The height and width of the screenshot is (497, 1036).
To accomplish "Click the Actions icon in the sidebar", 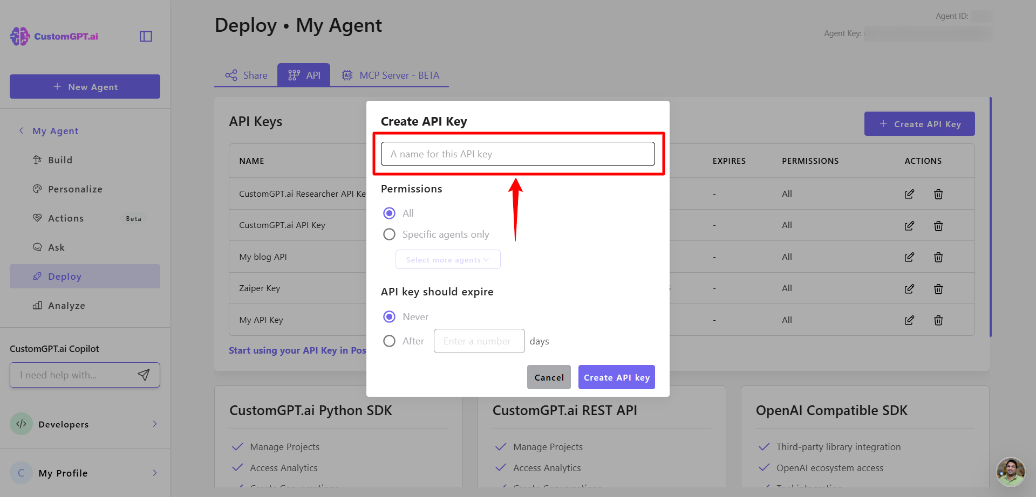I will (x=37, y=218).
